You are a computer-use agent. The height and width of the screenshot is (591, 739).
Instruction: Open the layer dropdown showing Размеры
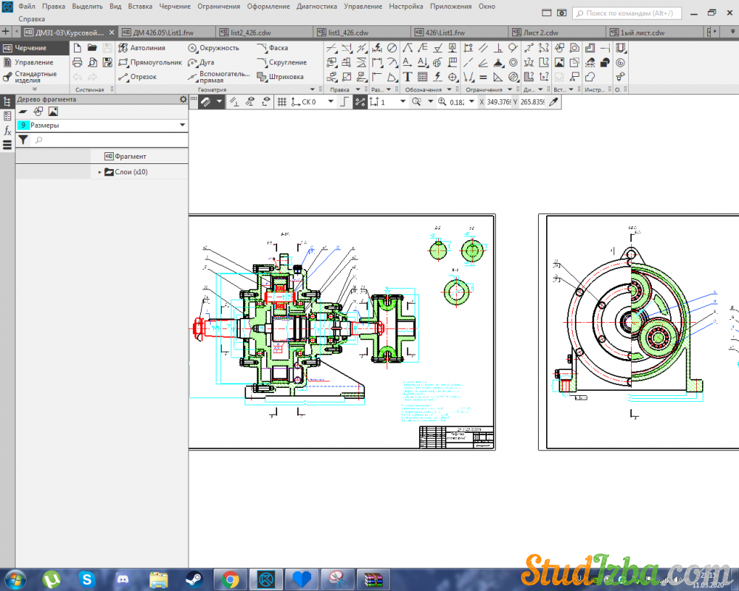pyautogui.click(x=182, y=125)
